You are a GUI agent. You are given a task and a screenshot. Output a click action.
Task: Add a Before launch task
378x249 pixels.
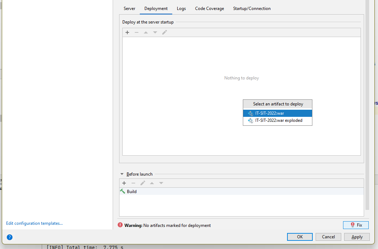pos(124,183)
